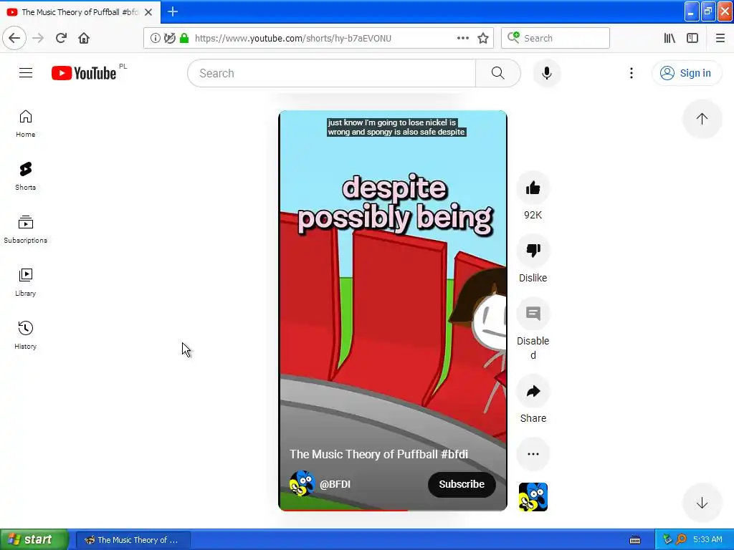Screen dimensions: 734x550
Task: Go to Home in YouTube sidebar
Action: [x=25, y=124]
